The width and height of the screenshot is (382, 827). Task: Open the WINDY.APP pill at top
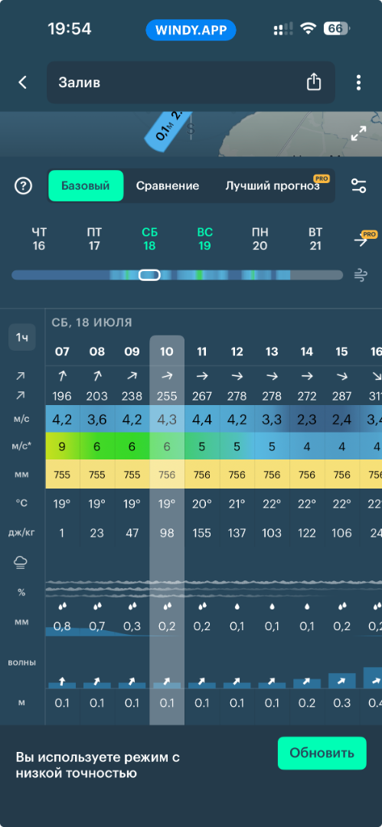point(191,28)
